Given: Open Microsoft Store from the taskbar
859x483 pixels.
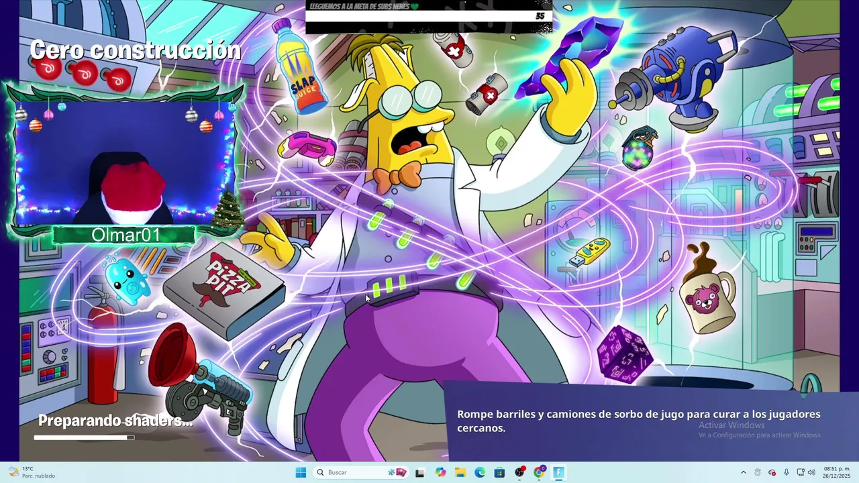Looking at the screenshot, I should click(x=499, y=472).
